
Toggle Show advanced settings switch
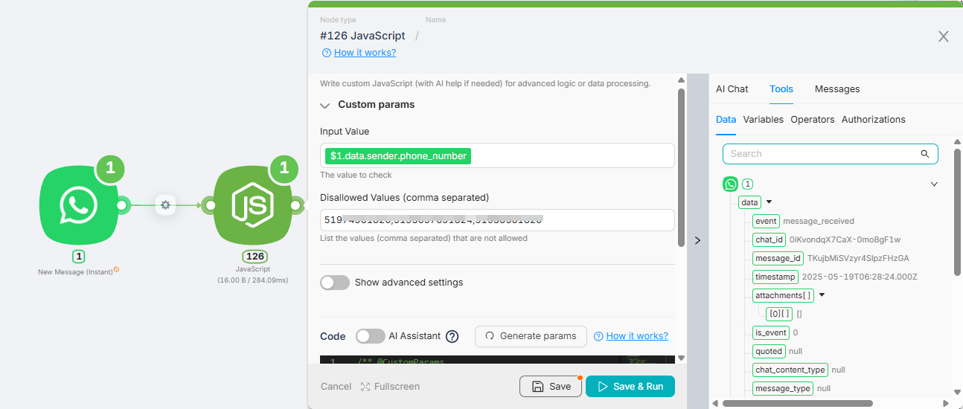pos(335,283)
